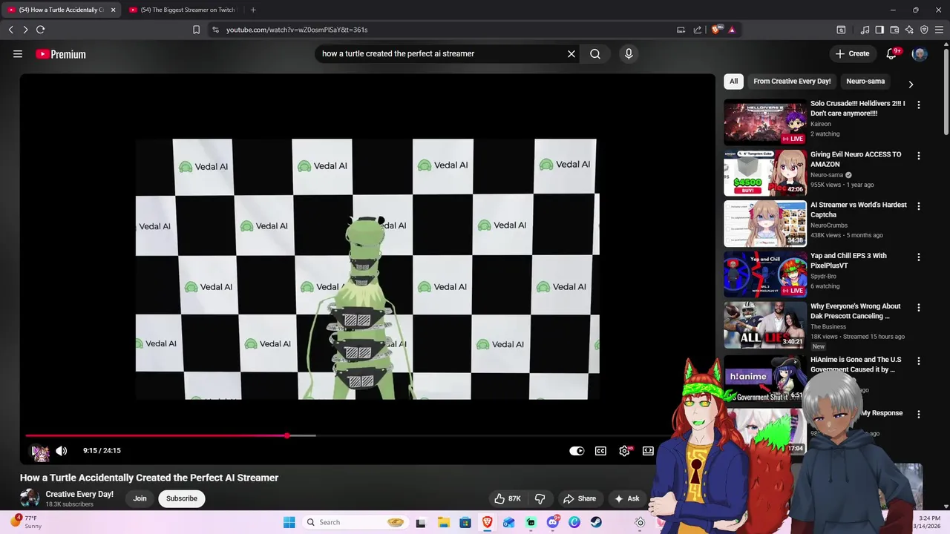Close the How a Turtle Accidentally tab
The width and height of the screenshot is (950, 534).
click(x=113, y=10)
